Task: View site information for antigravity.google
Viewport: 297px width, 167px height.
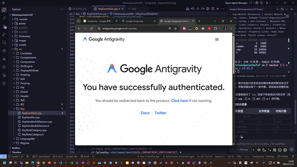Action: point(99,28)
